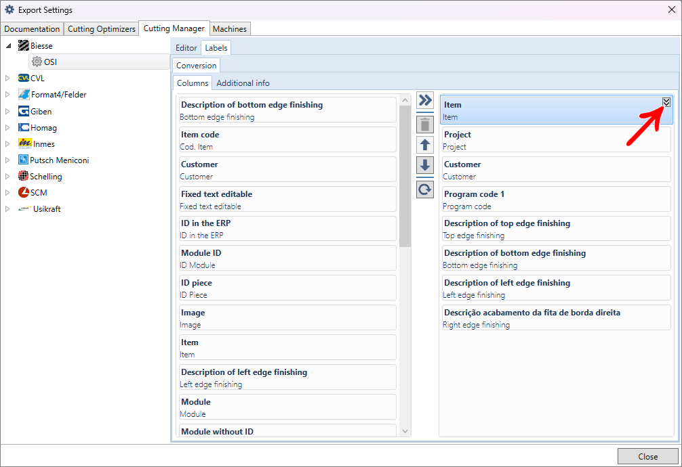The width and height of the screenshot is (682, 467).
Task: Click the scrollbar up arrow in available columns
Action: coord(405,100)
